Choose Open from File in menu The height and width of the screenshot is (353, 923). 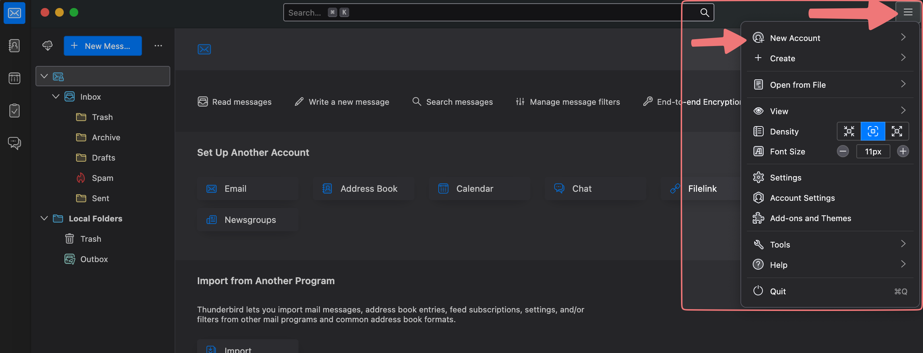[x=830, y=84]
